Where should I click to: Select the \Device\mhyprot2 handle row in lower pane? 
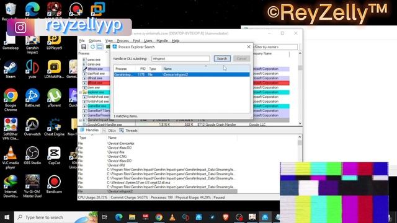tap(157, 191)
